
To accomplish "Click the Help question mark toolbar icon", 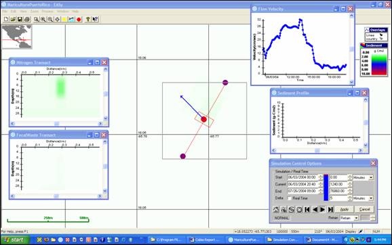I will (87, 19).
